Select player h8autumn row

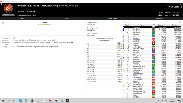tap(152, 27)
